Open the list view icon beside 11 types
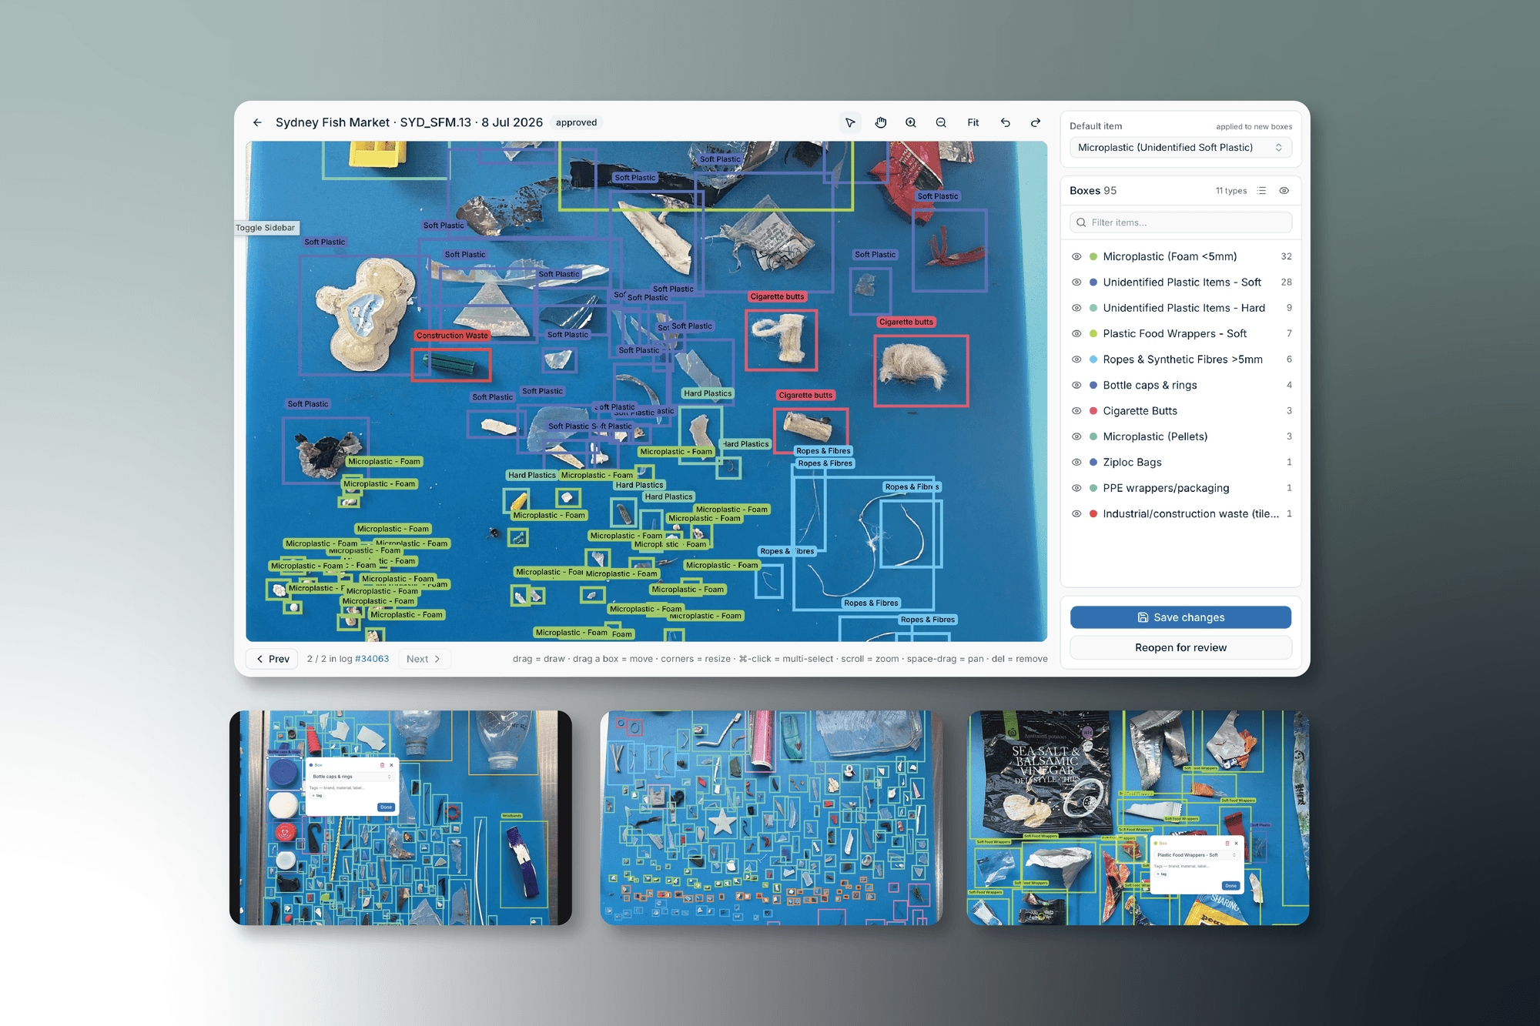1540x1026 pixels. point(1261,191)
